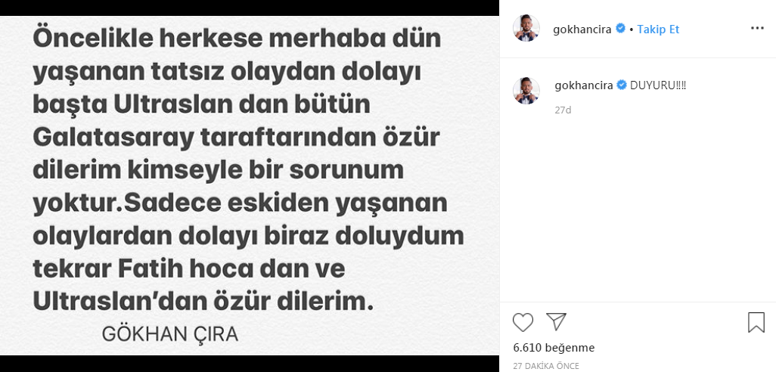Share the post via paper plane icon
The image size is (776, 372).
tap(556, 321)
